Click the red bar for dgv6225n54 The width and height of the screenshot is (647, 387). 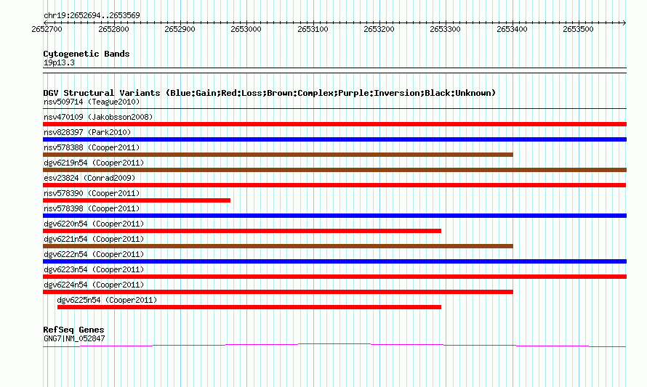click(249, 307)
